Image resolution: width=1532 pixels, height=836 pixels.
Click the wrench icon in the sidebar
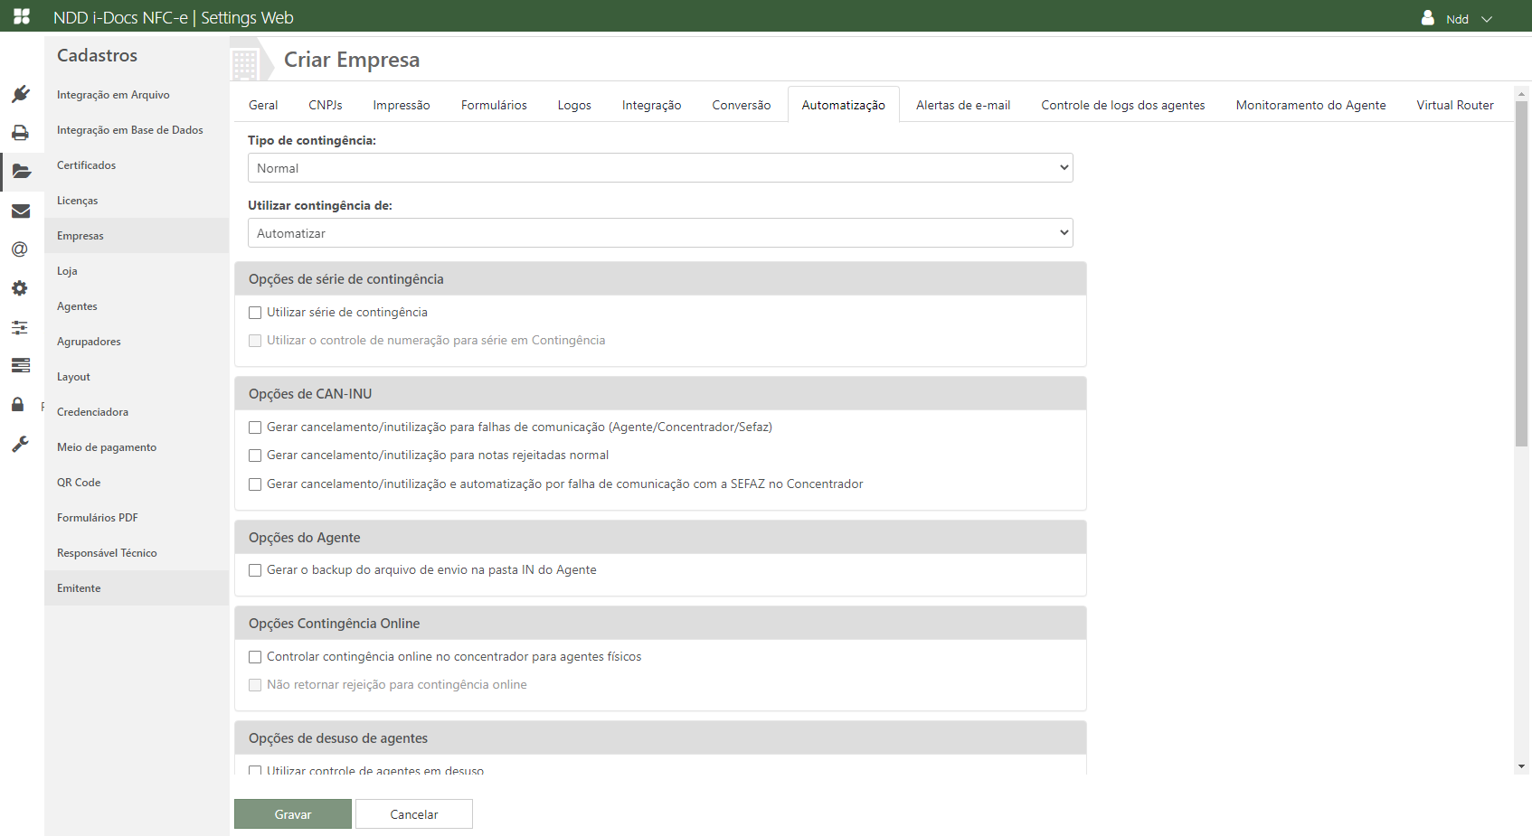tap(20, 444)
